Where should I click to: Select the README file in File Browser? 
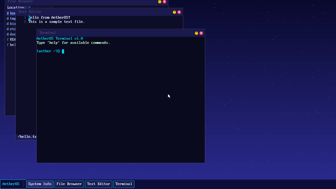click(10, 40)
